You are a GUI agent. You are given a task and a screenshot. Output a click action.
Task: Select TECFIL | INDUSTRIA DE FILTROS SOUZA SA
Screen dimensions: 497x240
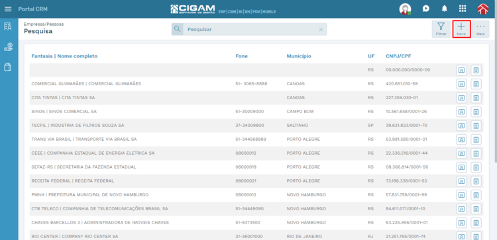pyautogui.click(x=78, y=126)
